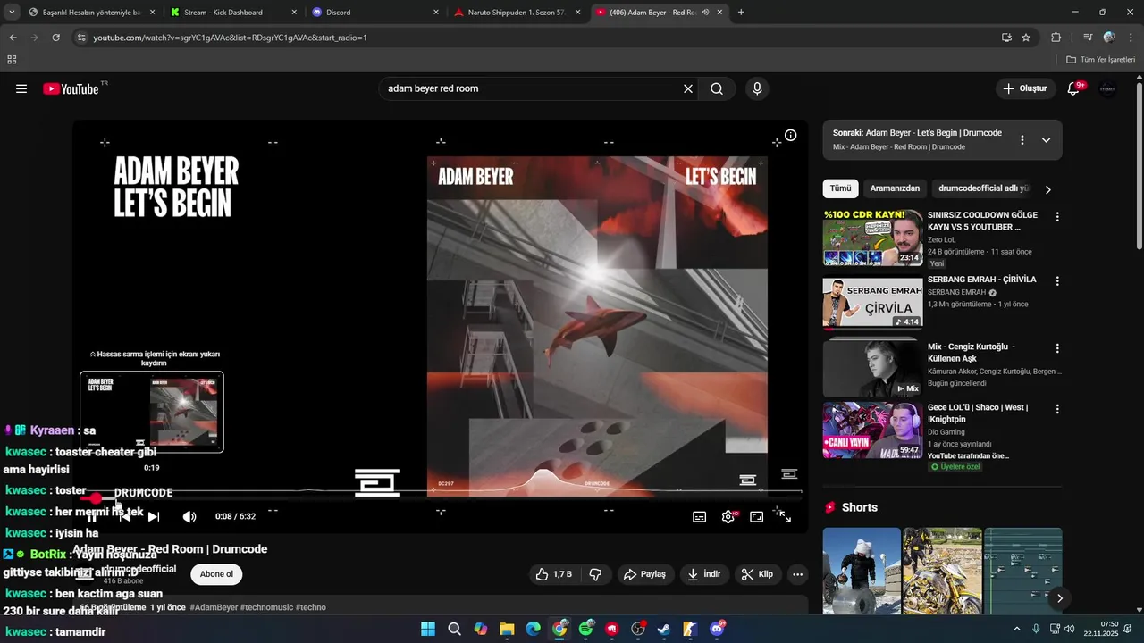Select the drumcodeofficial filter chip
The width and height of the screenshot is (1144, 643).
pyautogui.click(x=984, y=188)
